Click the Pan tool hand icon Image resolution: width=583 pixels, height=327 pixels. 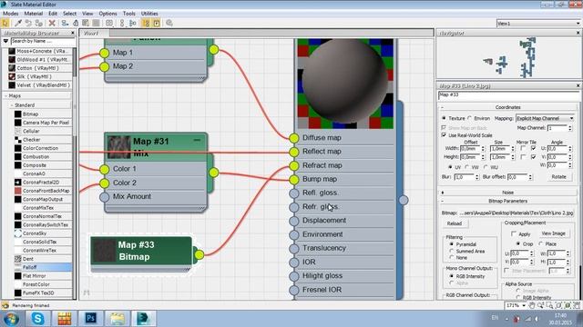[532, 305]
